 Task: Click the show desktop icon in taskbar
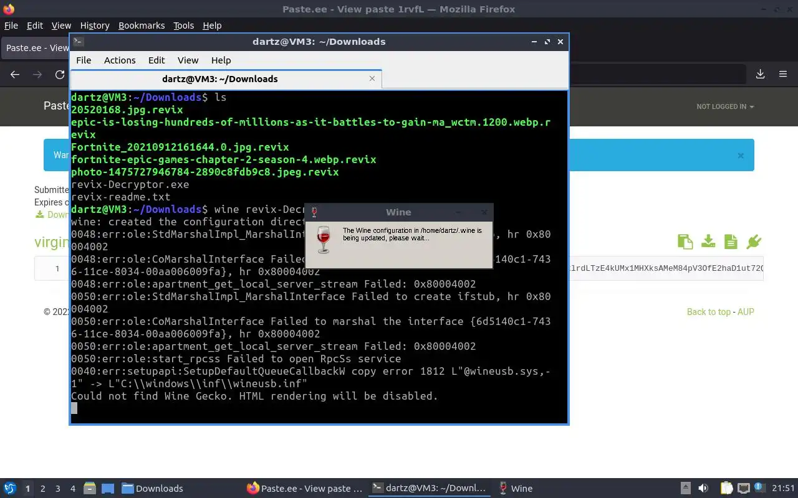[107, 488]
